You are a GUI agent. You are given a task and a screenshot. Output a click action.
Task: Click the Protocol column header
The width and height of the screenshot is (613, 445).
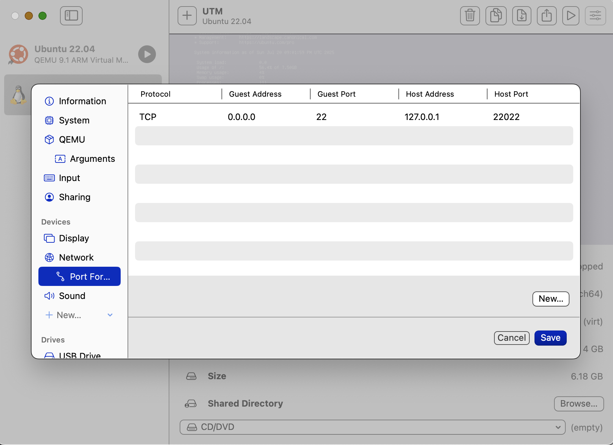click(155, 94)
